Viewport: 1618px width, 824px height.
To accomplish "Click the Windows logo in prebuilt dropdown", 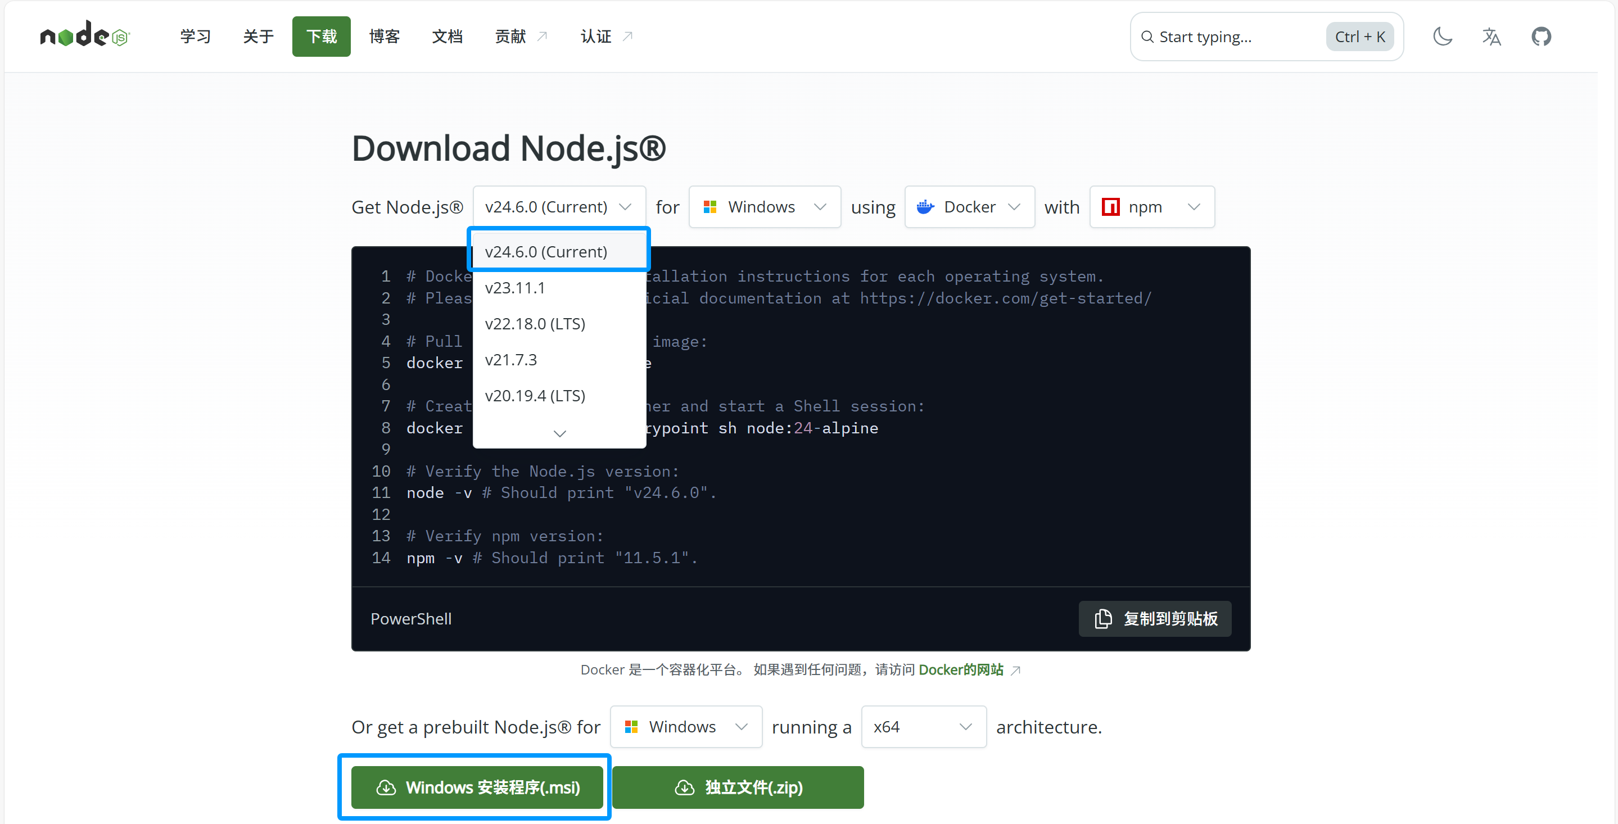I will click(631, 727).
